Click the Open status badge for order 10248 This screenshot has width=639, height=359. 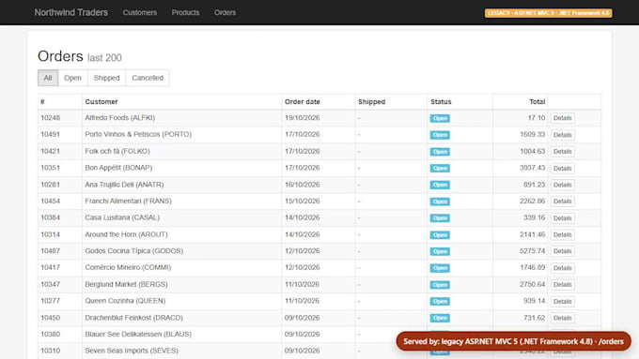440,118
